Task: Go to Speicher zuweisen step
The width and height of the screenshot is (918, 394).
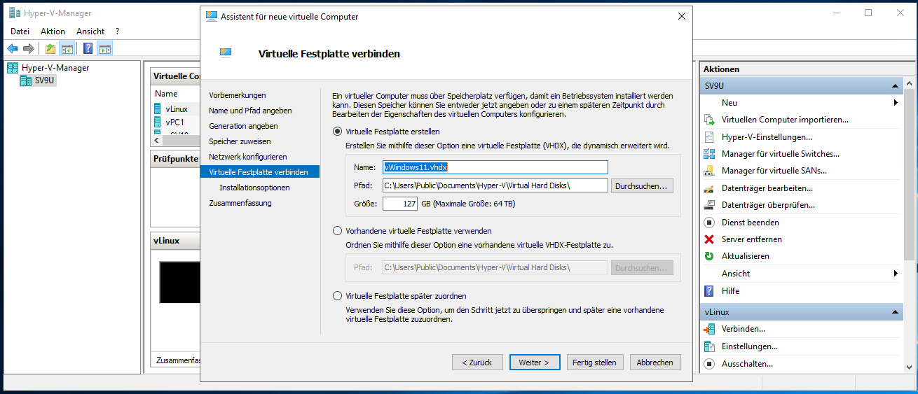Action: (x=240, y=141)
